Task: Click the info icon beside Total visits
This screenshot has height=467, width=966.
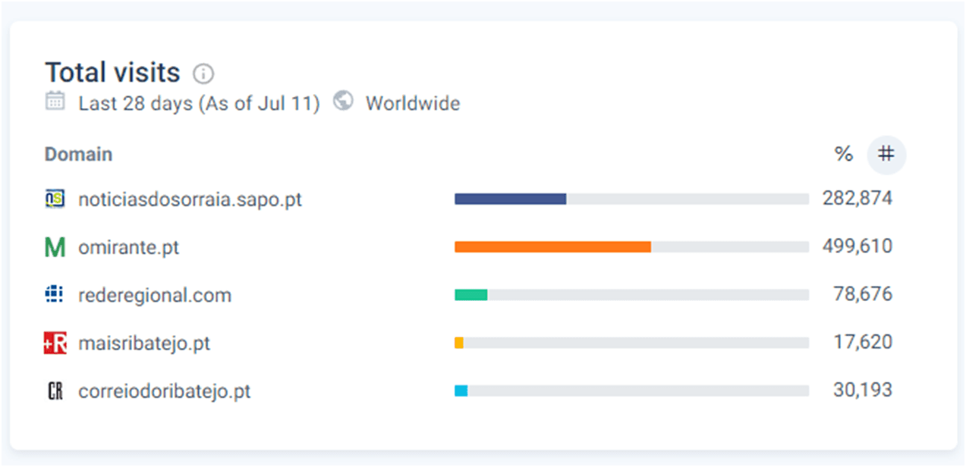Action: (x=203, y=74)
